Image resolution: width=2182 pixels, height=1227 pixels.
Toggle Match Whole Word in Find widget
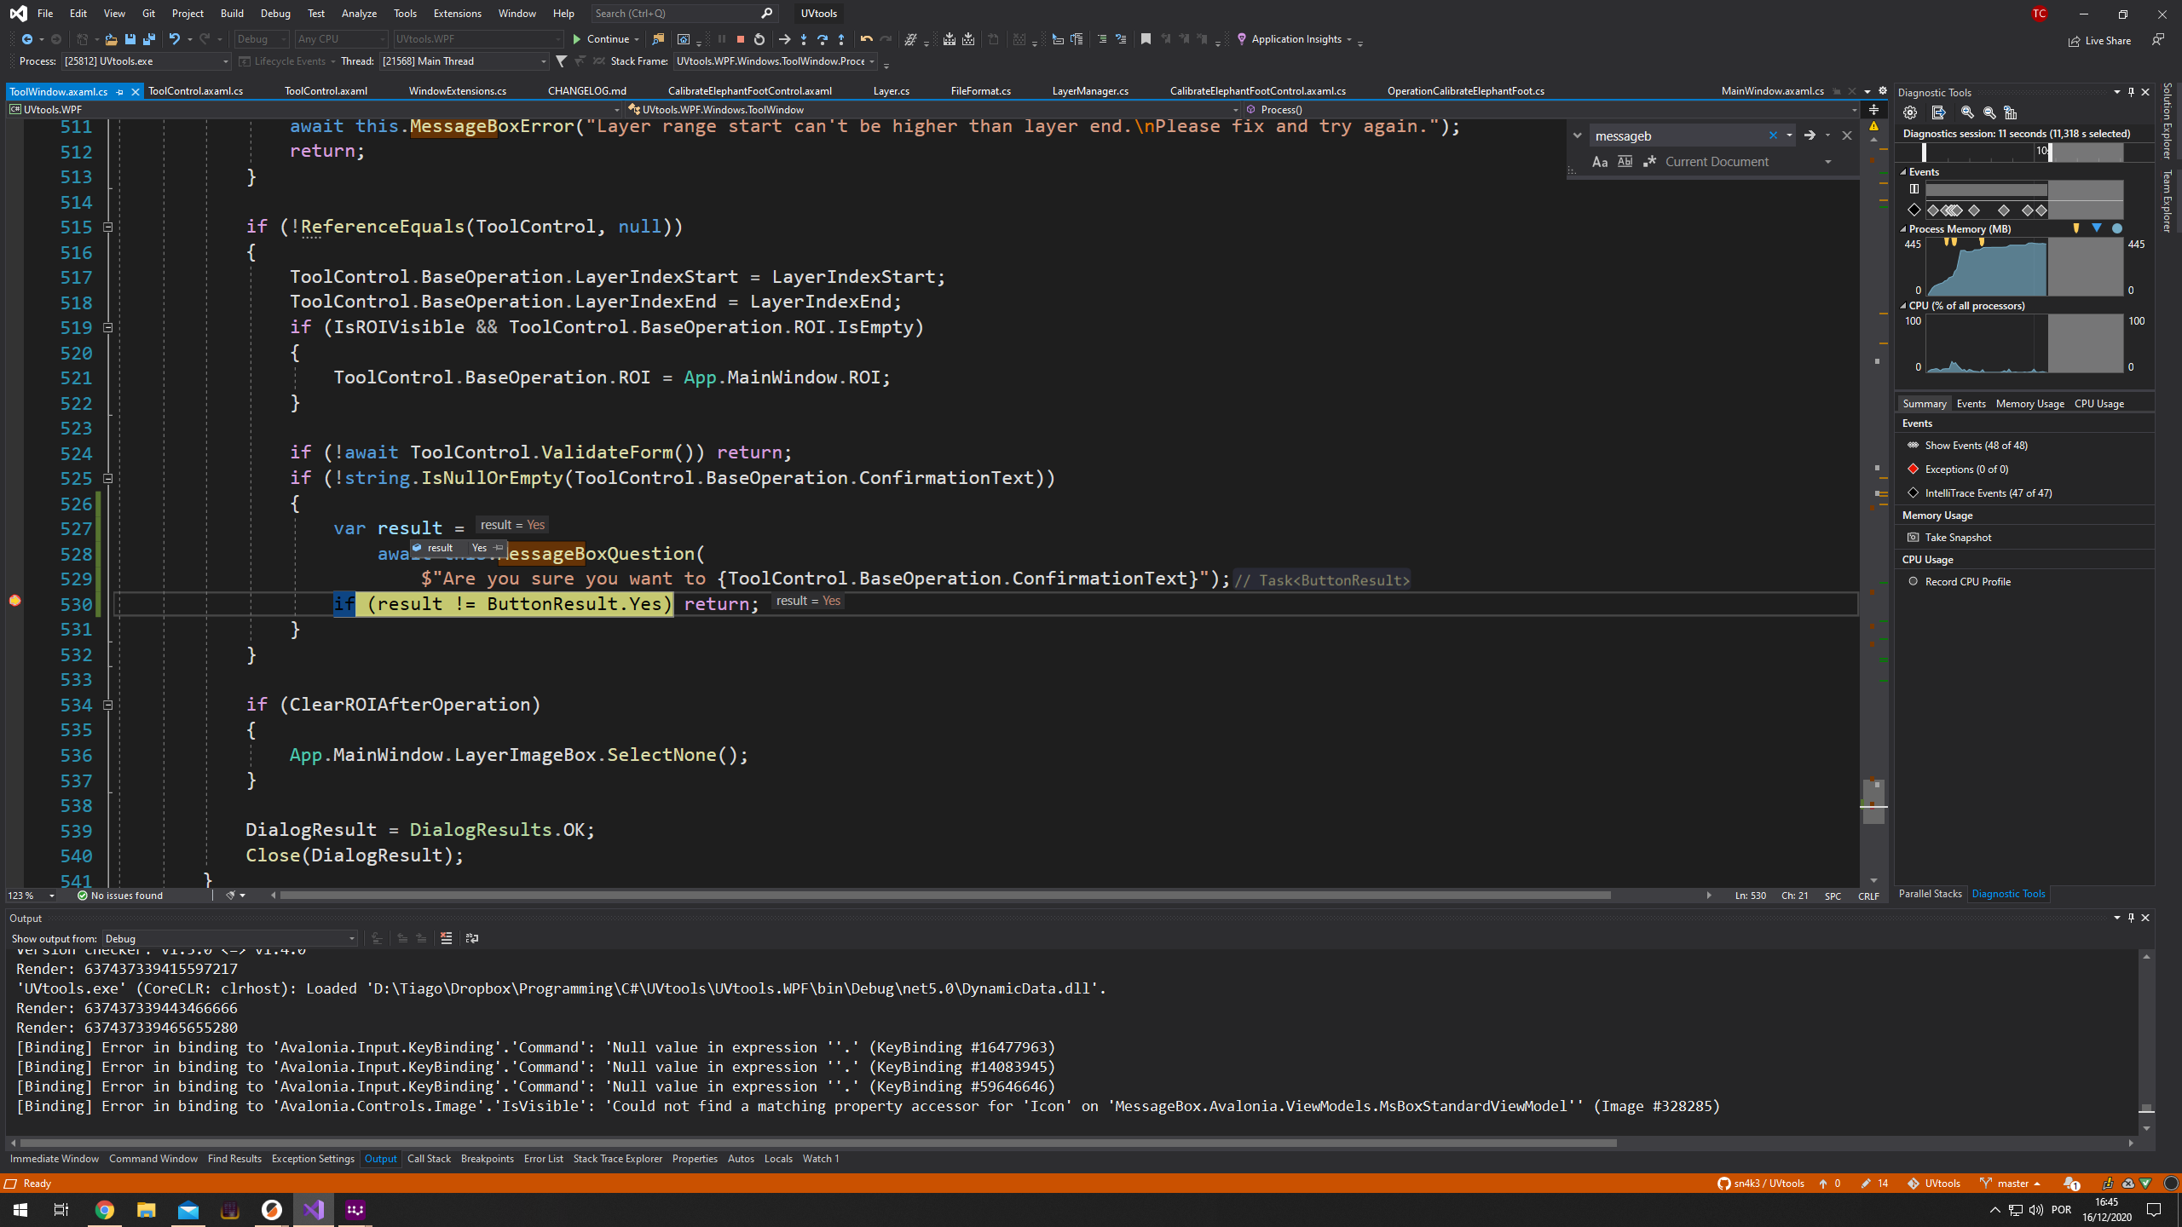pyautogui.click(x=1625, y=161)
